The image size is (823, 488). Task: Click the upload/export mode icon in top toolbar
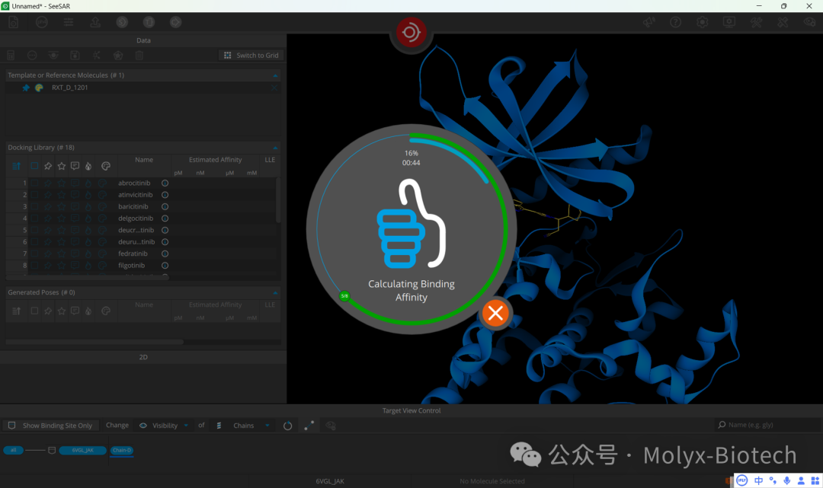click(95, 22)
